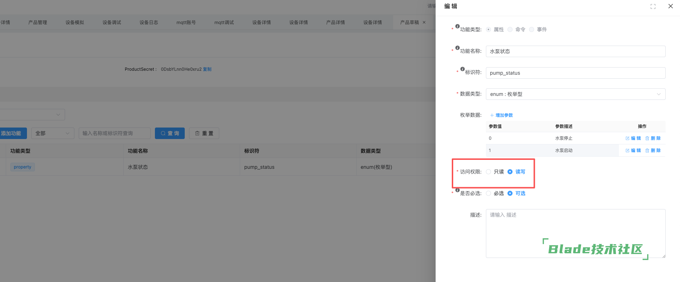Expand the 全部 filter dropdown
This screenshot has height=282, width=680.
[52, 133]
